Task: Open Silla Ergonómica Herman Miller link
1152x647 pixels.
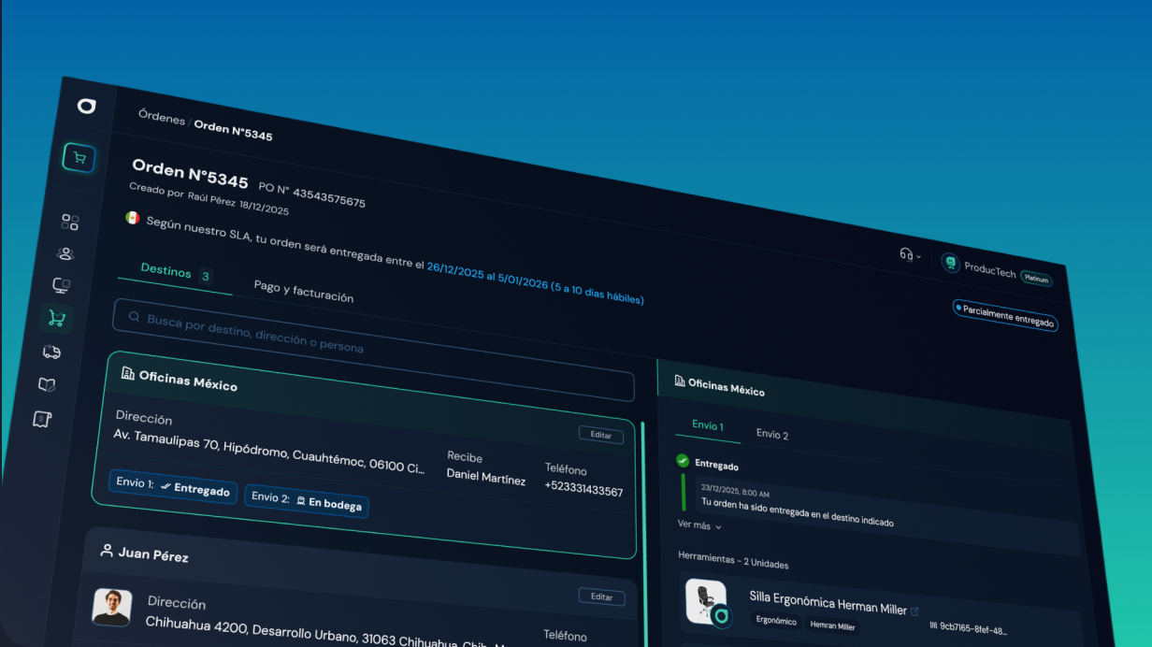Action: [x=828, y=601]
